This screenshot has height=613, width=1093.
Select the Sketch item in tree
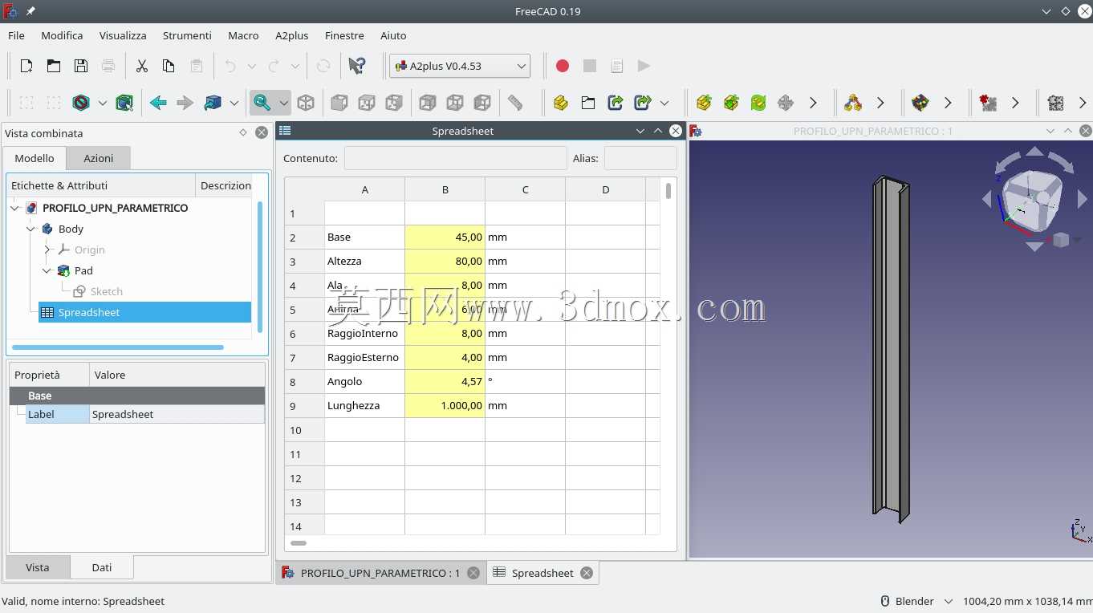click(x=106, y=291)
